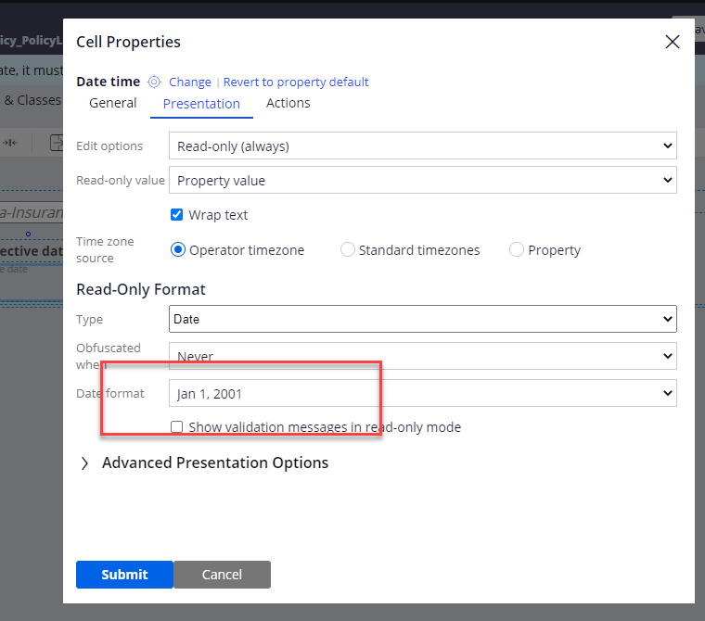Click Revert to property default link
The image size is (705, 621).
[x=296, y=82]
